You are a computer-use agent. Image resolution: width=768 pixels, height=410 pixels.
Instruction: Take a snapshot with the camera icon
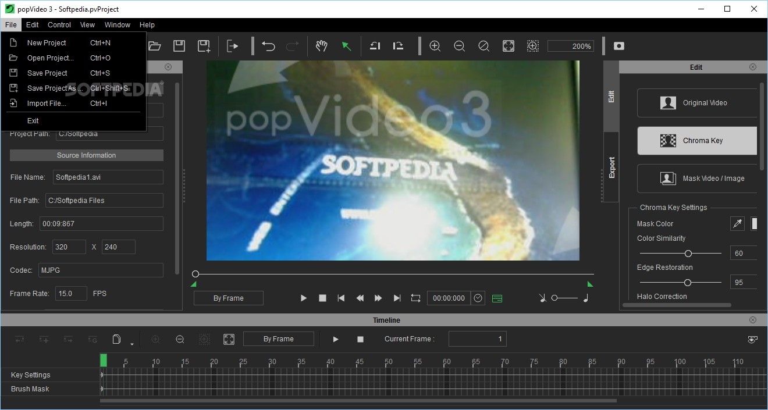[619, 46]
